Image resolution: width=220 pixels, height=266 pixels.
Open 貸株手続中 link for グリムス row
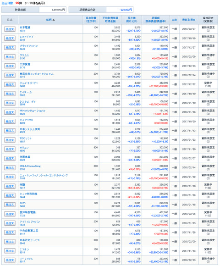coord(208,55)
